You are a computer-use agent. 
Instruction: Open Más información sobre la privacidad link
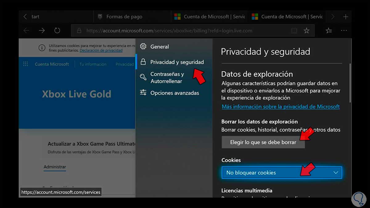click(x=281, y=107)
